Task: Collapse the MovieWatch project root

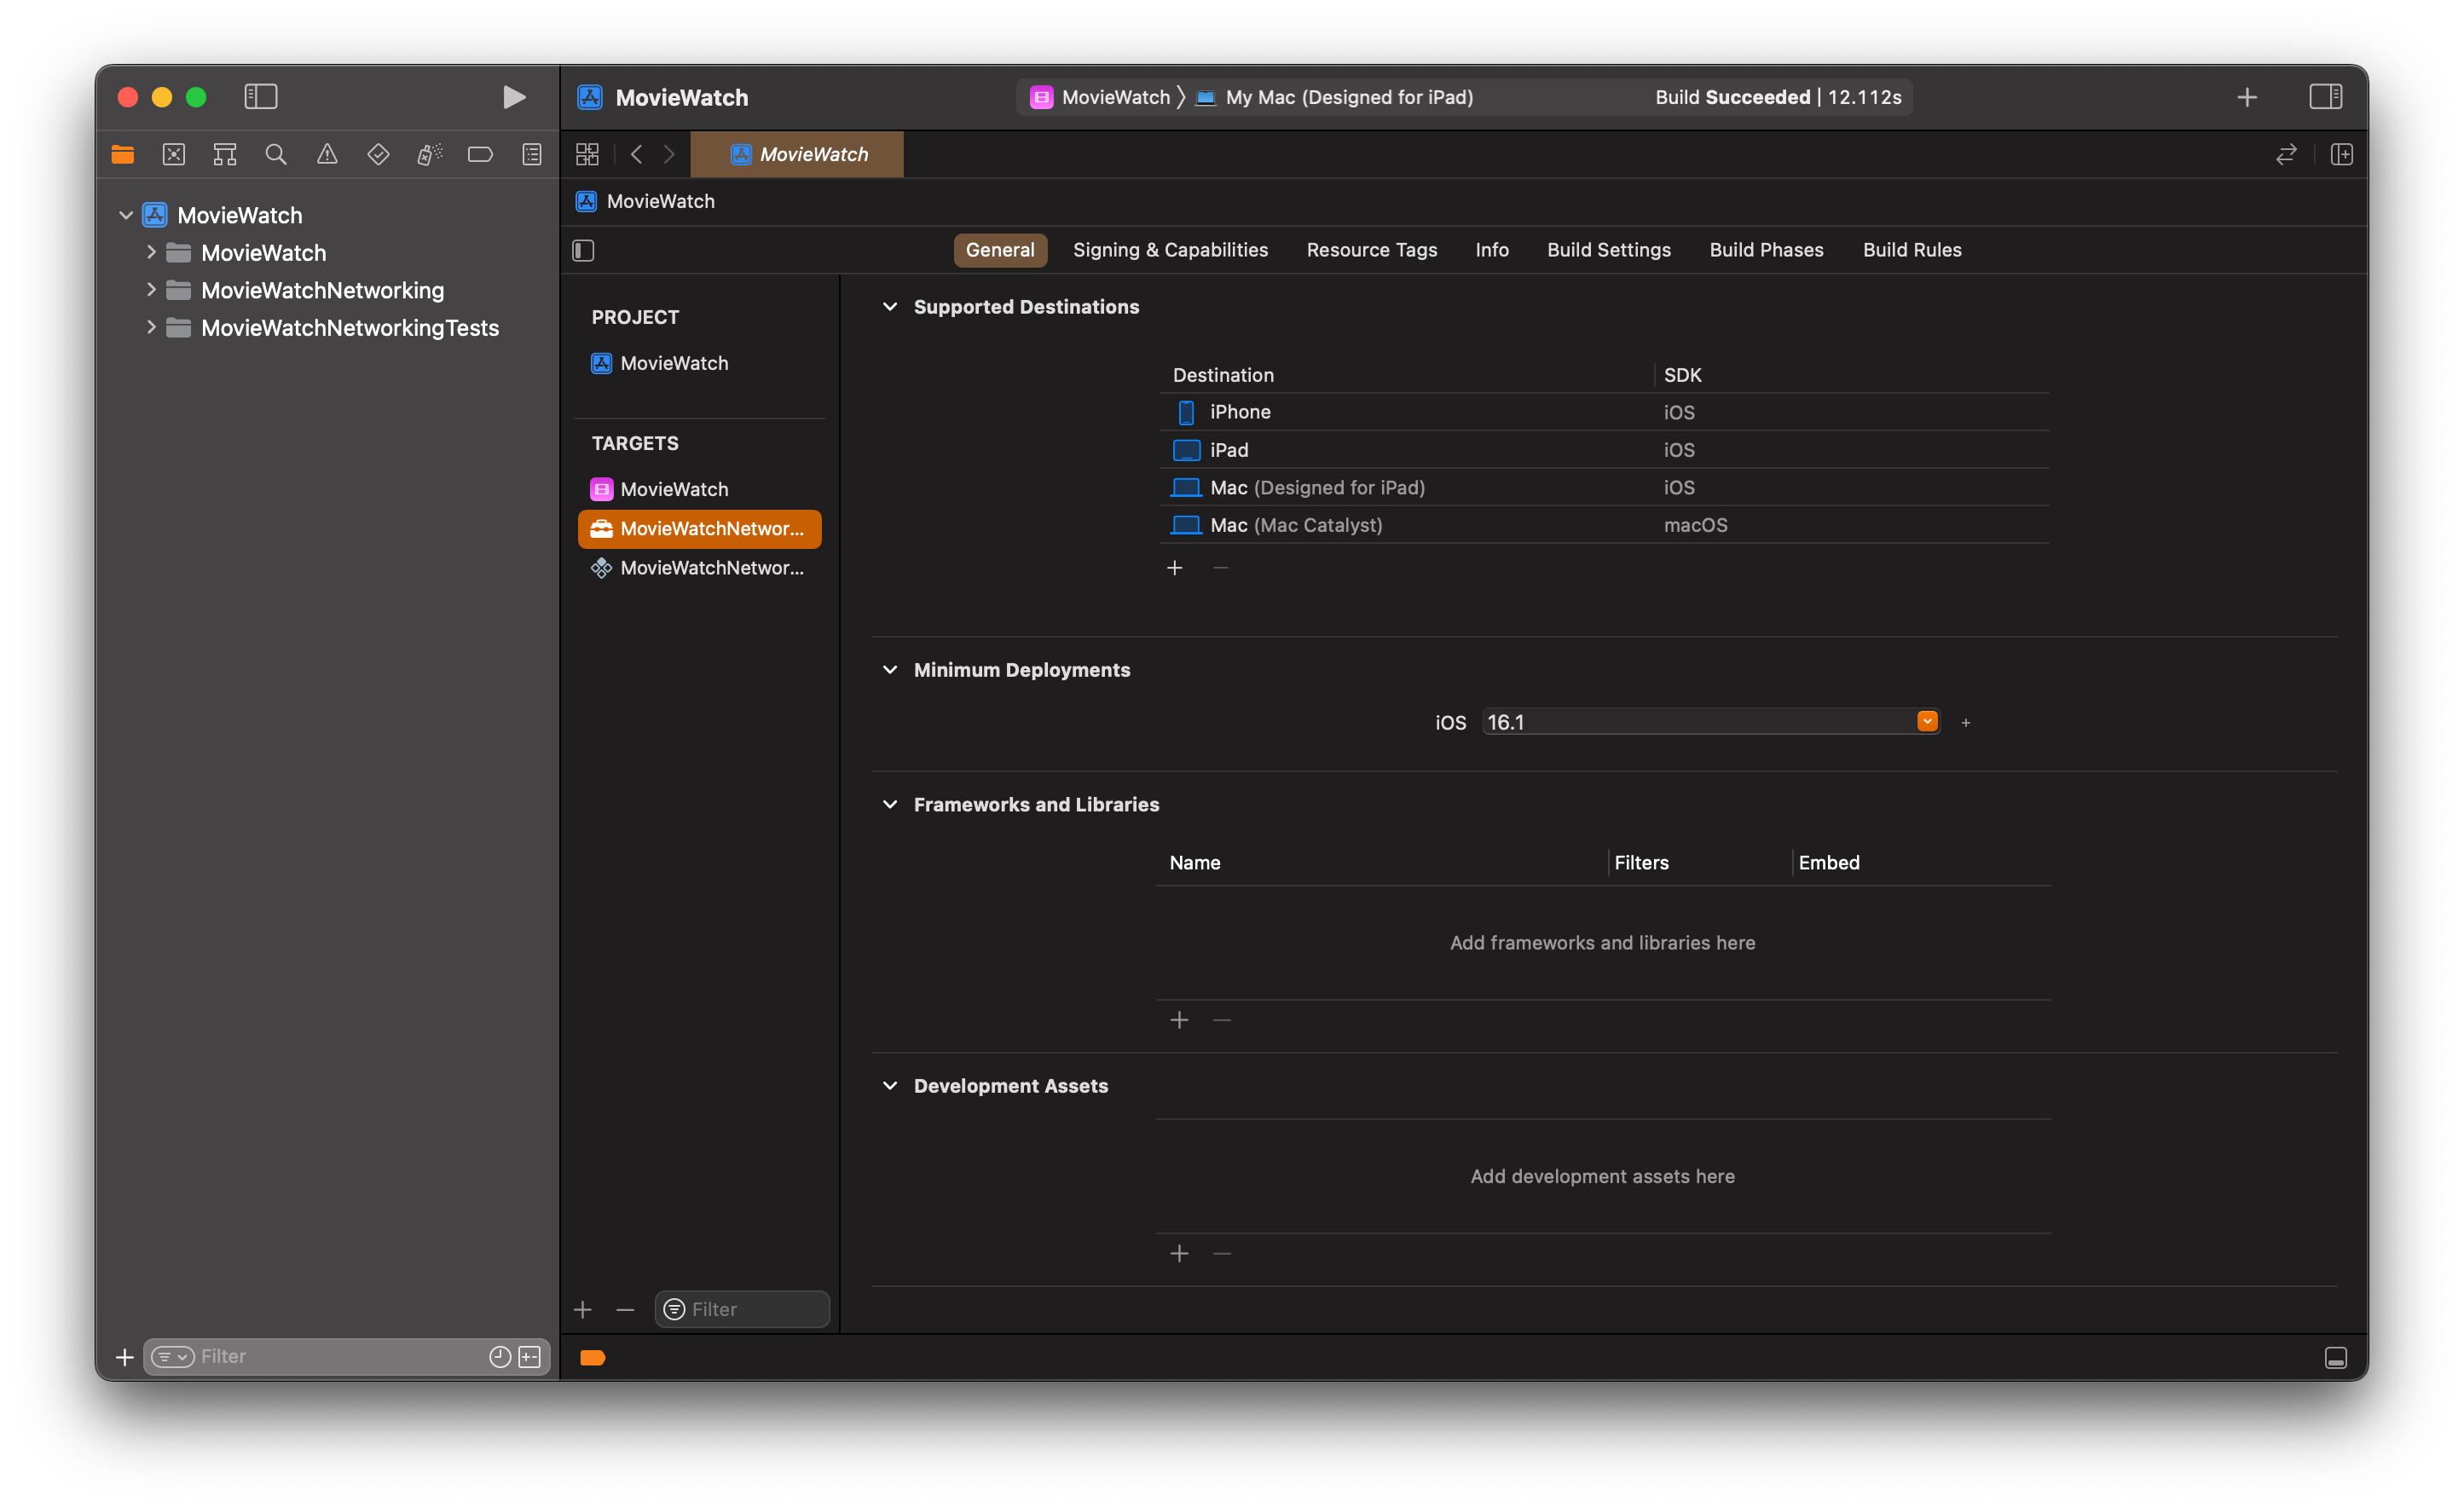Action: click(x=126, y=215)
